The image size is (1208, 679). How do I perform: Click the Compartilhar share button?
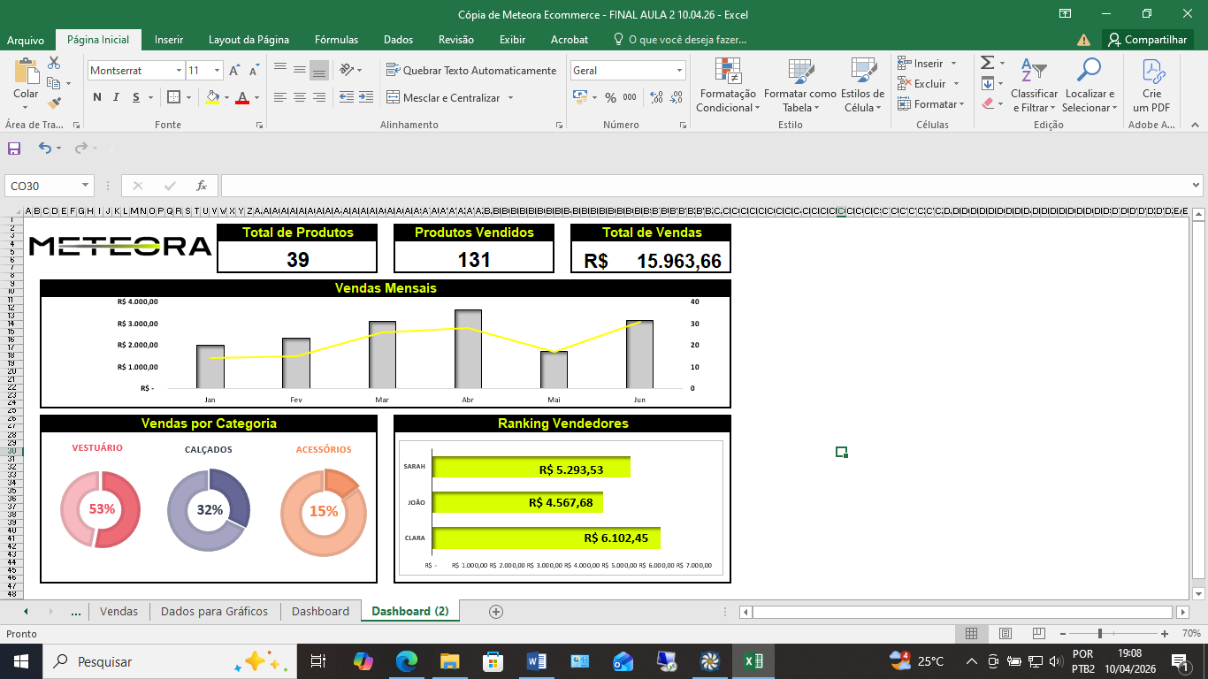tap(1147, 40)
